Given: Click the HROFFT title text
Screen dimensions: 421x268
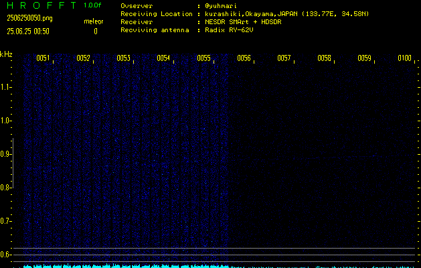Looking at the screenshot, I should [41, 5].
